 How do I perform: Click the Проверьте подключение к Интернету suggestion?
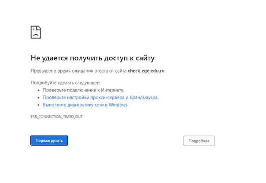[x=84, y=90]
